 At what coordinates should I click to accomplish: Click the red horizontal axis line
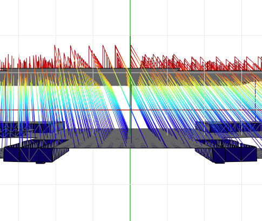(x=131, y=110)
